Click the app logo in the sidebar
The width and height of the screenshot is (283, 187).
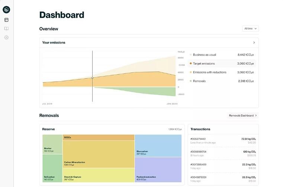coord(6,10)
